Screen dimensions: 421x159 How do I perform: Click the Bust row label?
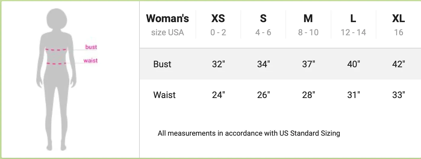(162, 64)
